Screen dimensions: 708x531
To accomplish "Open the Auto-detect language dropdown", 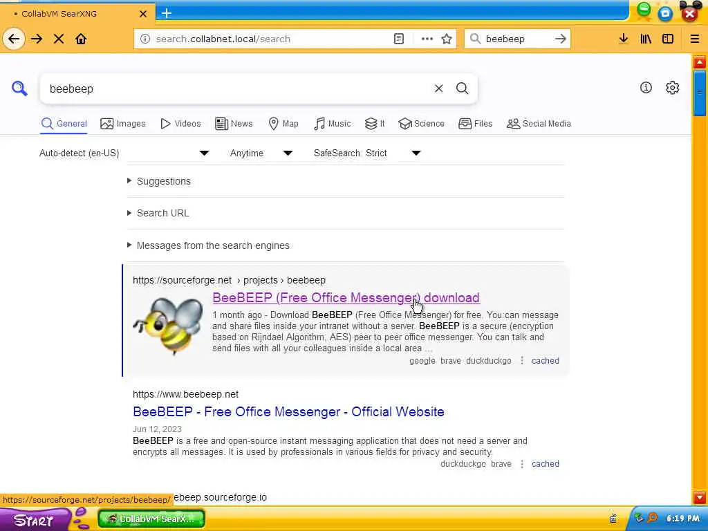I will (124, 153).
